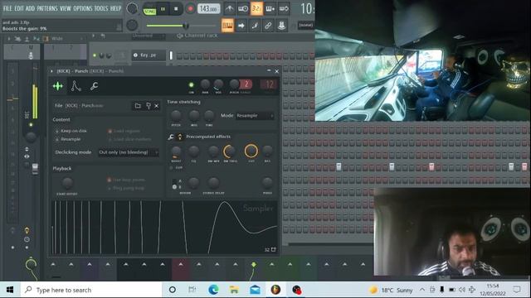Open the TOOLS menu
The height and width of the screenshot is (298, 531).
101,8
